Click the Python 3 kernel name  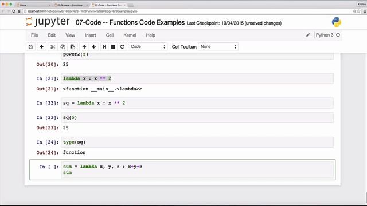coord(325,35)
